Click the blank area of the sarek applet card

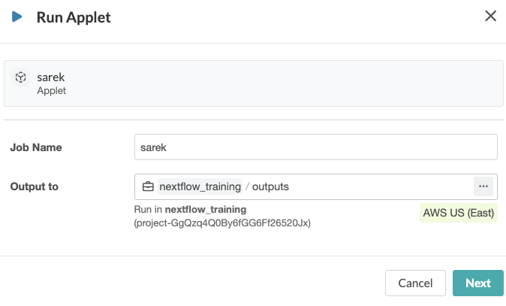click(x=300, y=83)
